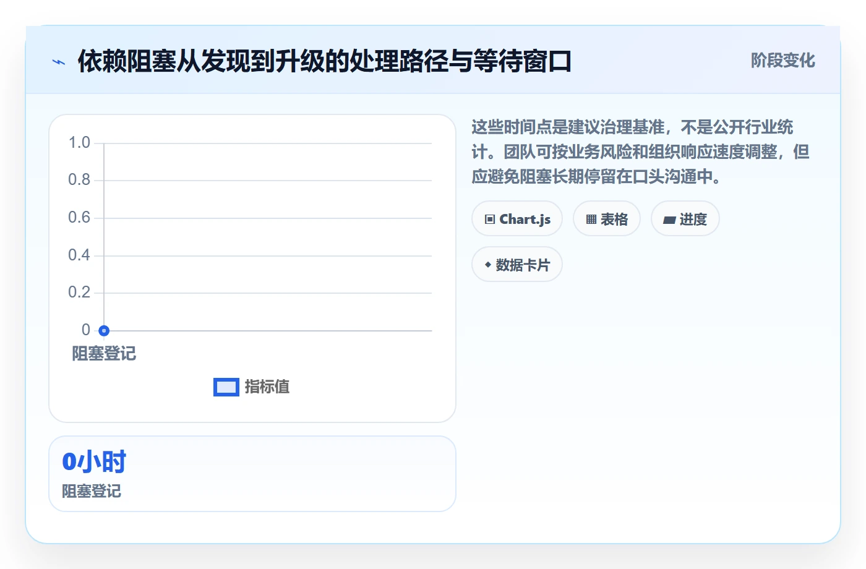Click the 0.2 y-axis tick label
This screenshot has height=569, width=866.
pyautogui.click(x=79, y=293)
